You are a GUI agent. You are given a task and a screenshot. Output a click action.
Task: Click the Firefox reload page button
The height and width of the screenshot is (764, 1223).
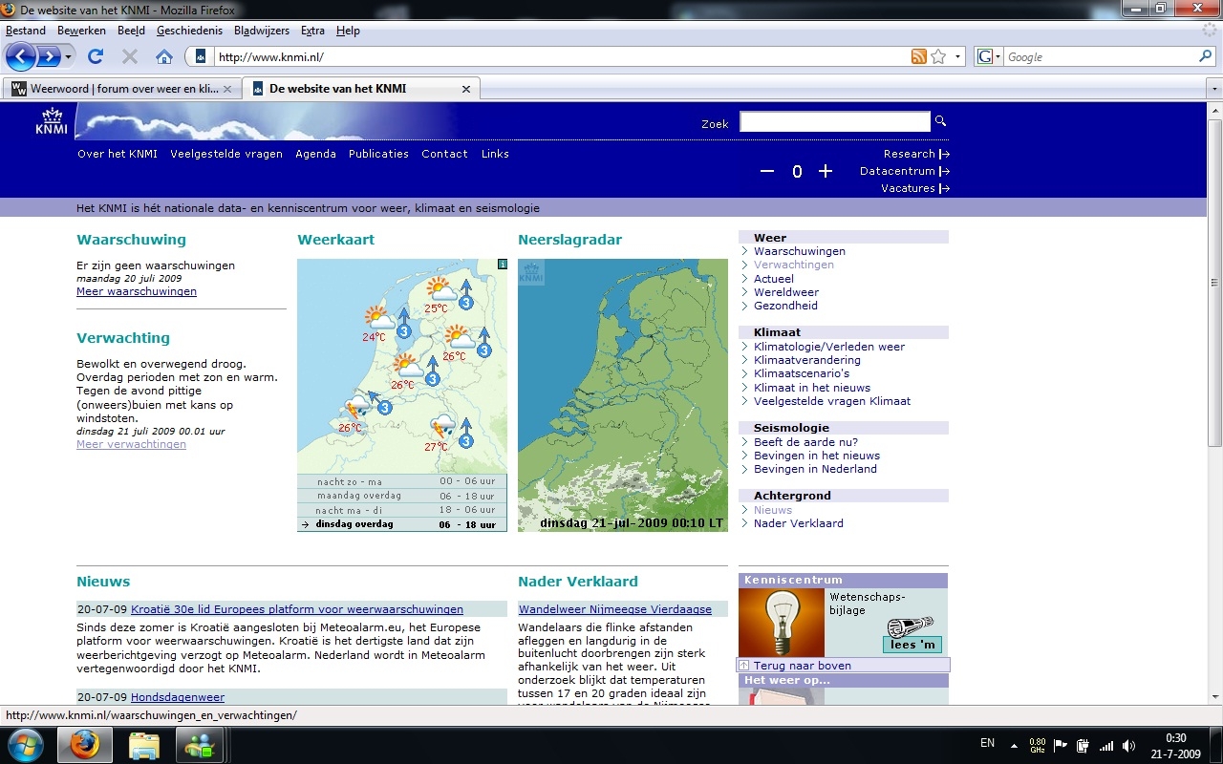96,57
